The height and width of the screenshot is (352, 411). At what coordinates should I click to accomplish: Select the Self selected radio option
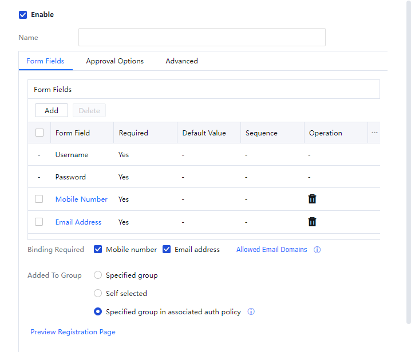point(98,293)
